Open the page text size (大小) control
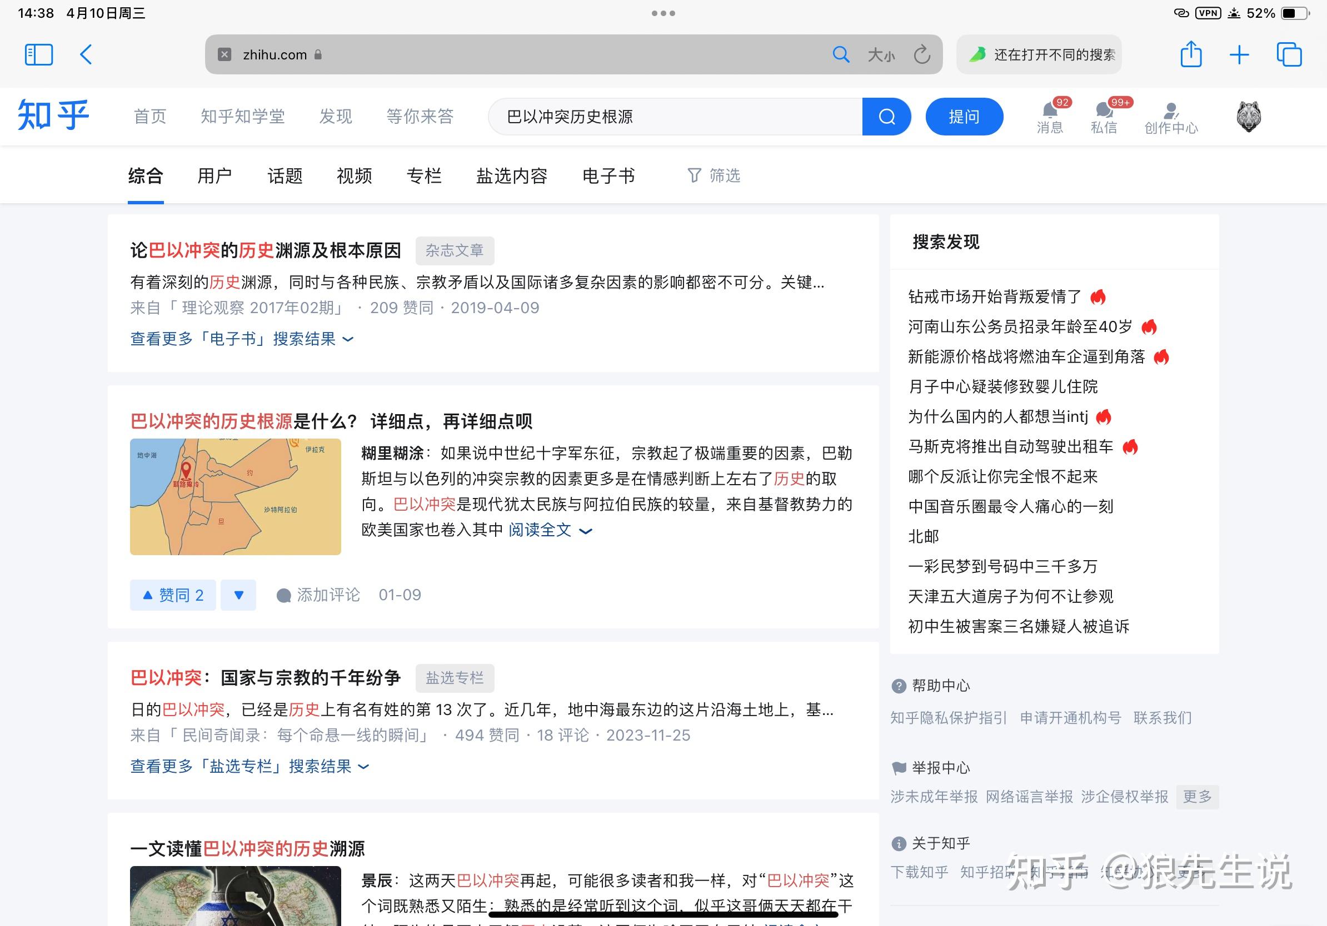The height and width of the screenshot is (926, 1327). pos(881,56)
